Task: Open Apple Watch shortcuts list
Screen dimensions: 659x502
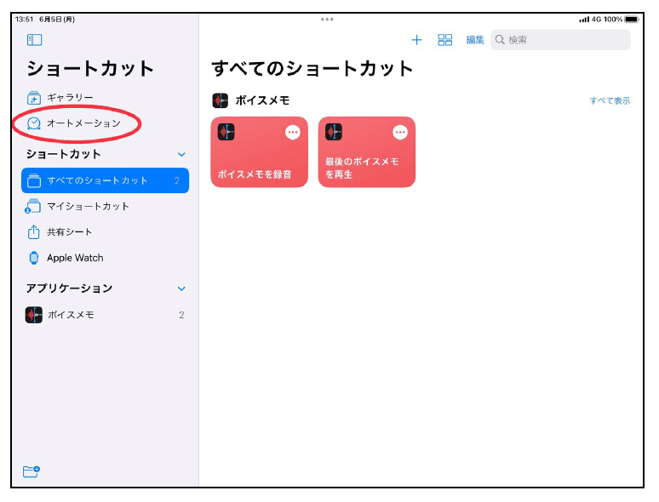Action: click(x=105, y=258)
